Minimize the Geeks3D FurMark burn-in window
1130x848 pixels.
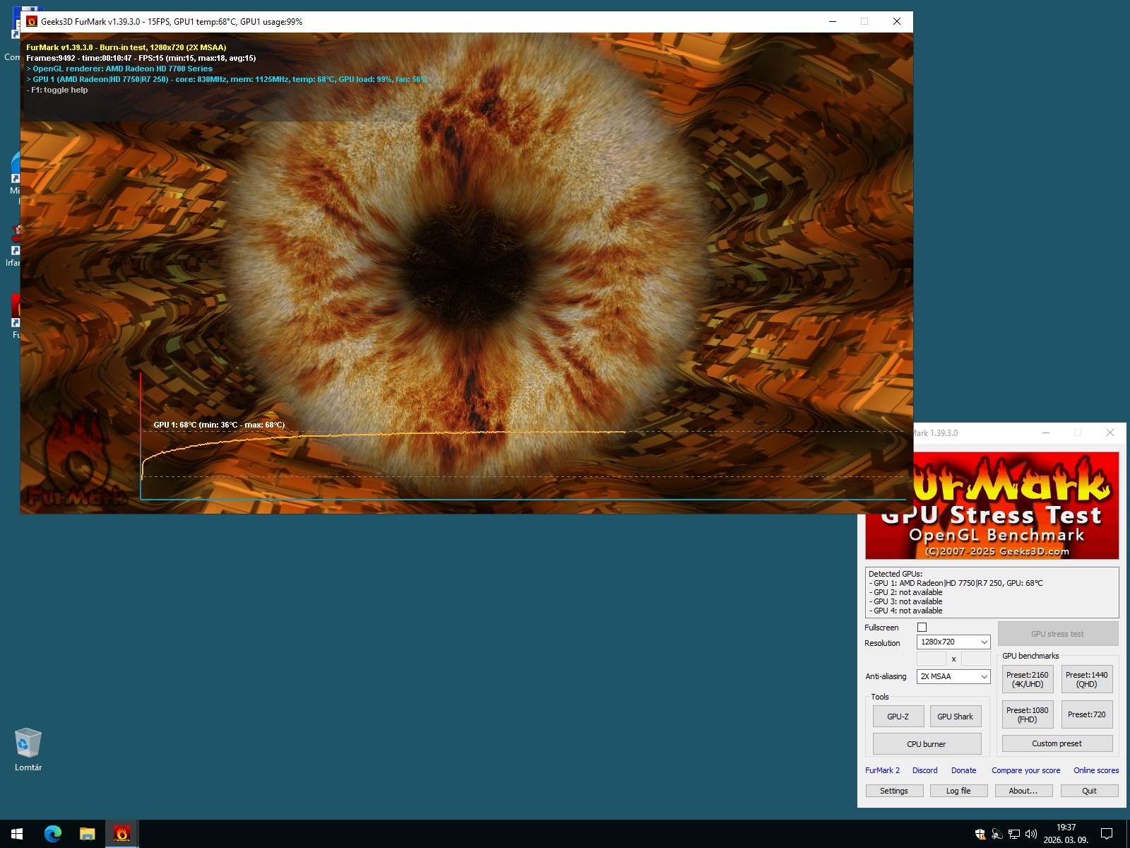pos(833,22)
